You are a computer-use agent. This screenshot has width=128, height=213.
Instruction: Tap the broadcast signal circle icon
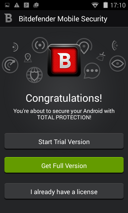point(40,45)
